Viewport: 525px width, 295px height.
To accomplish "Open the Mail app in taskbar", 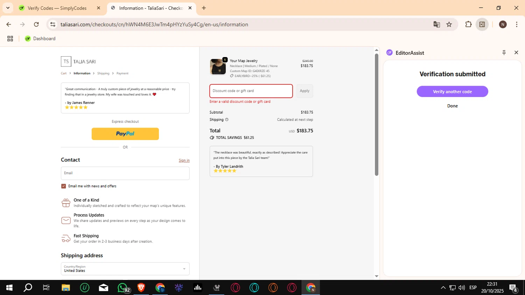I will click(x=104, y=288).
